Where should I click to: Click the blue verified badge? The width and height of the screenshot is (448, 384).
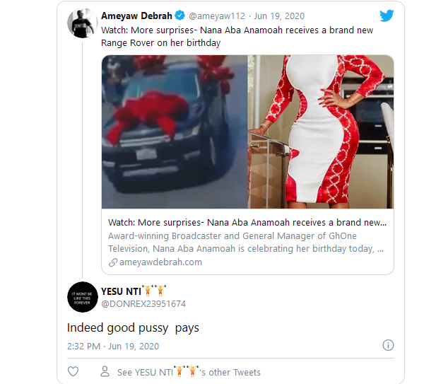(x=180, y=16)
